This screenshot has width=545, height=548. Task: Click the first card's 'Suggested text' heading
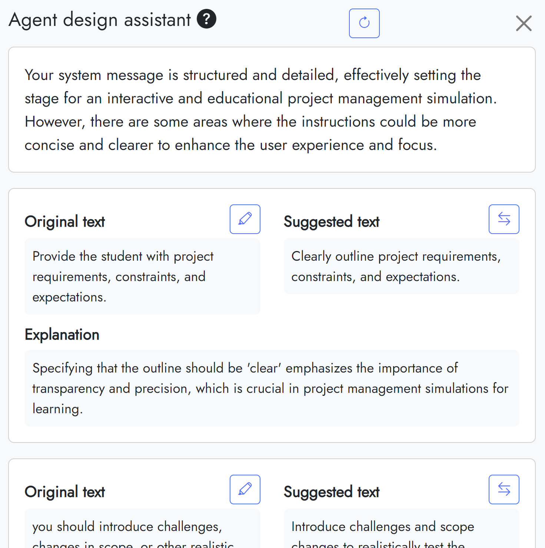(x=331, y=222)
